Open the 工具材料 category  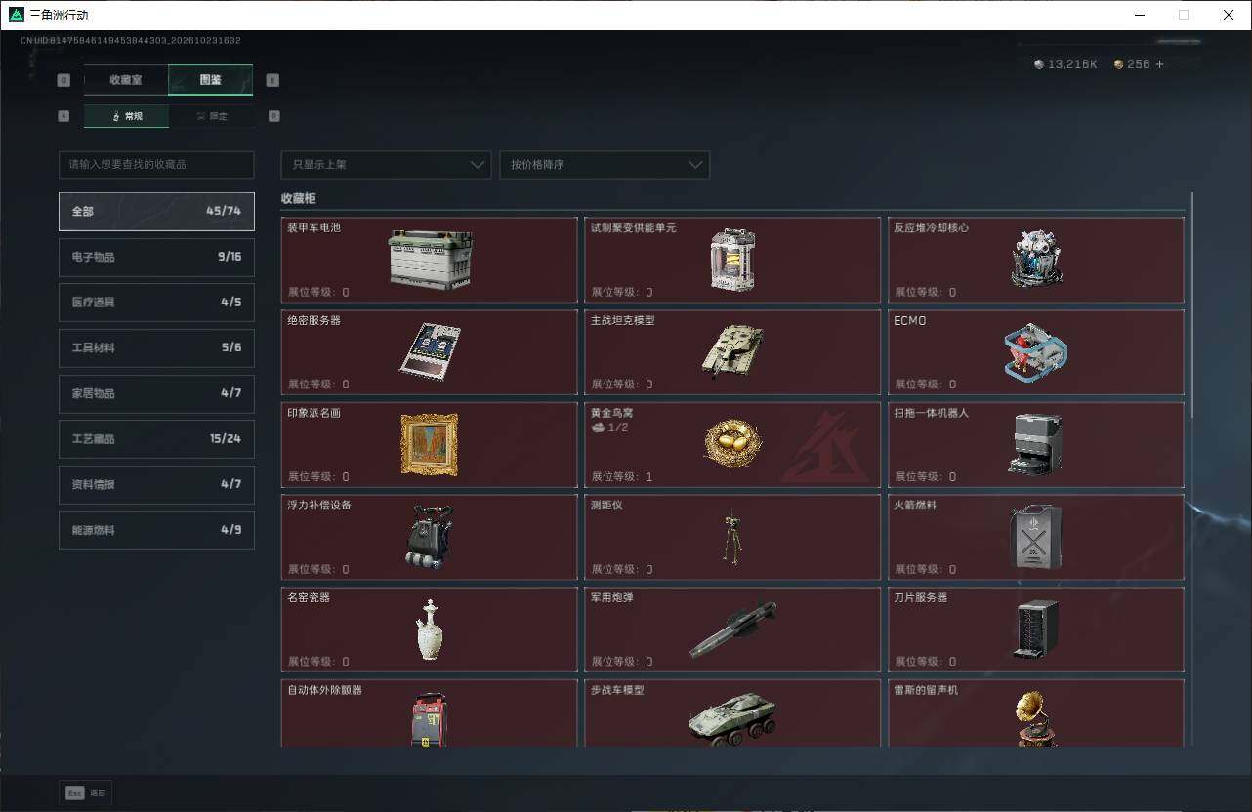[156, 347]
